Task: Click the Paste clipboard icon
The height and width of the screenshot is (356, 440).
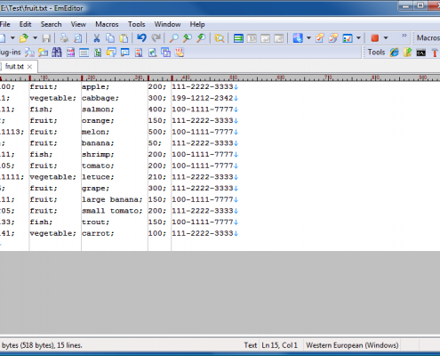Action: (124, 38)
